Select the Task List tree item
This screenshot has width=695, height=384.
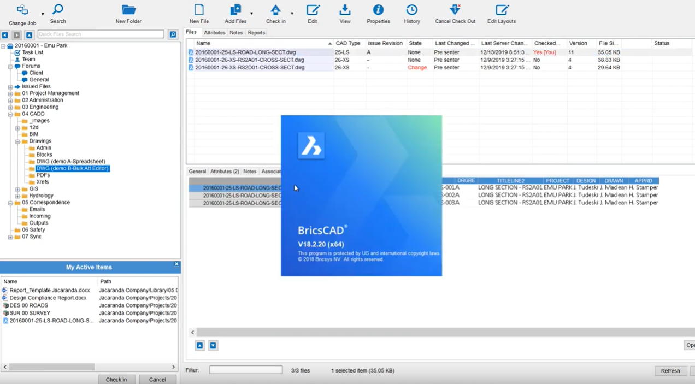pos(32,52)
